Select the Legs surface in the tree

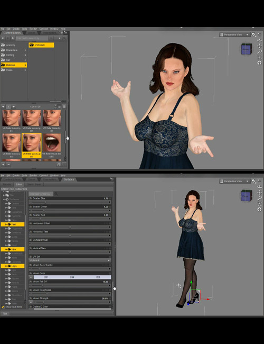coord(14,266)
